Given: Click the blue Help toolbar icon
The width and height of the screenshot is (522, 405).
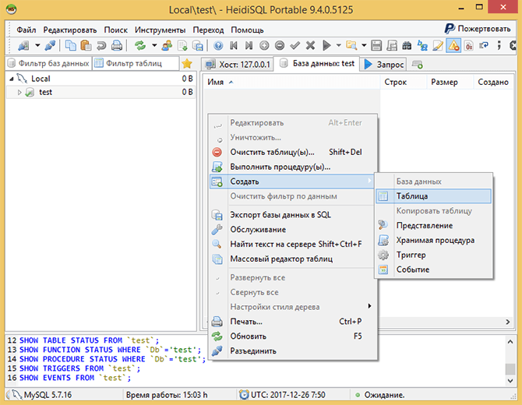Looking at the screenshot, I should tap(218, 45).
